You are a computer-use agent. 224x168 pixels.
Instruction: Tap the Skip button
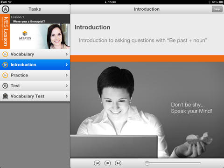(x=217, y=9)
